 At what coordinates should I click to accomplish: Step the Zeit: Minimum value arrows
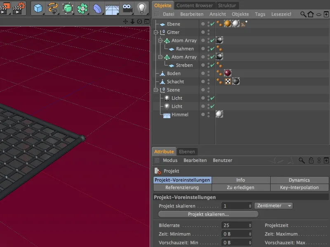[x=250, y=234]
